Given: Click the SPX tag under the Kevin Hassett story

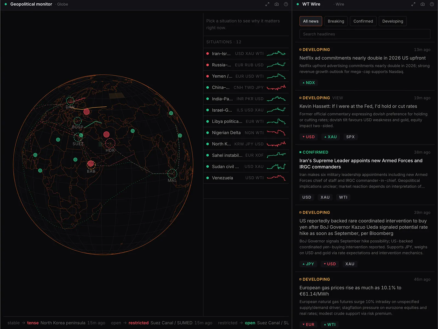Looking at the screenshot, I should click(350, 137).
